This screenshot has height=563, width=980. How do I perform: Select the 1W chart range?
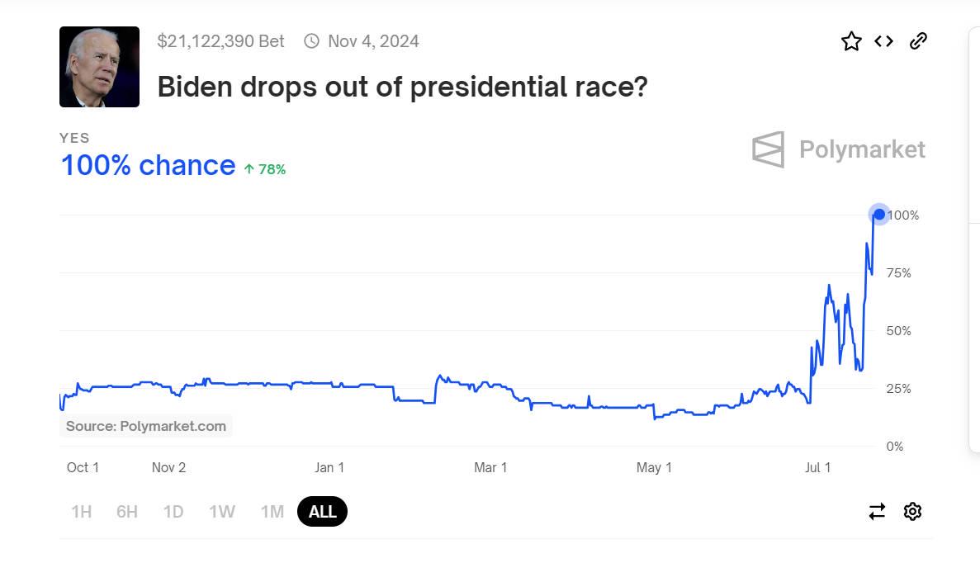222,512
